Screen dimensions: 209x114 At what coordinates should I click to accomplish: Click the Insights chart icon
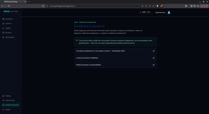pyautogui.click(x=3, y=28)
